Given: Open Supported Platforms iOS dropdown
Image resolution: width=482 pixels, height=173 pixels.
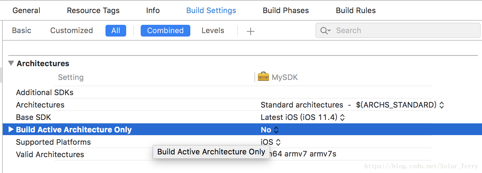Looking at the screenshot, I should click(271, 142).
